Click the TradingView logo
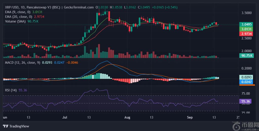Image resolution: width=259 pixels, height=131 pixels. [x=16, y=126]
